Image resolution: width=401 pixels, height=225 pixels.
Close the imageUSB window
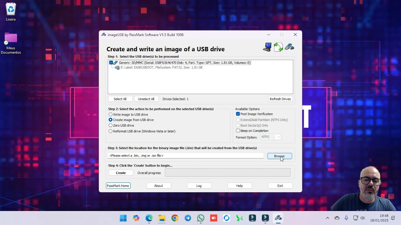pos(295,35)
